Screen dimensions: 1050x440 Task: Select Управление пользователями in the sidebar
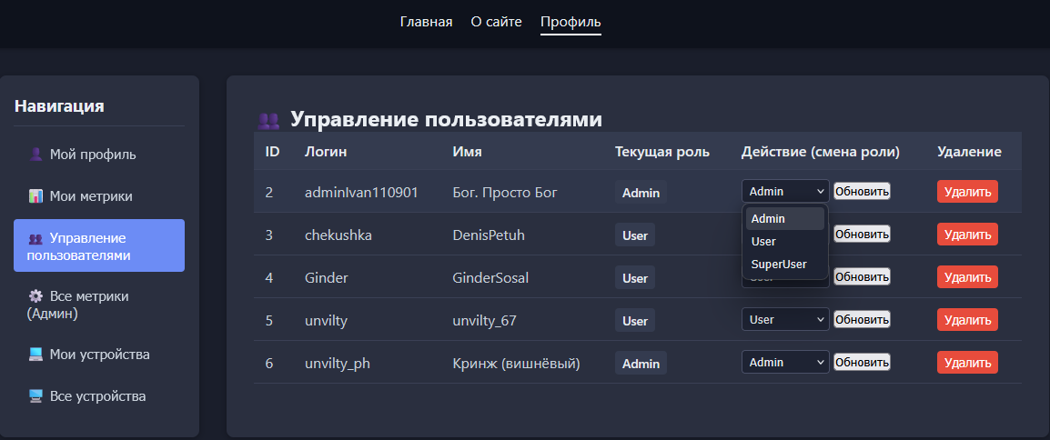coord(99,245)
